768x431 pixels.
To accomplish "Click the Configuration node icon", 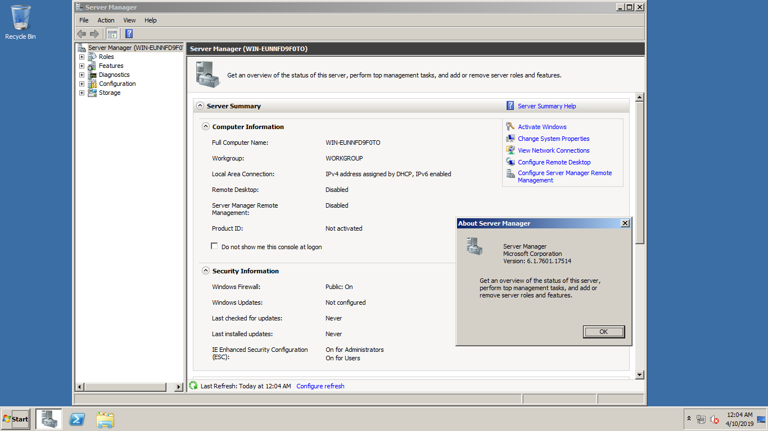I will [92, 84].
